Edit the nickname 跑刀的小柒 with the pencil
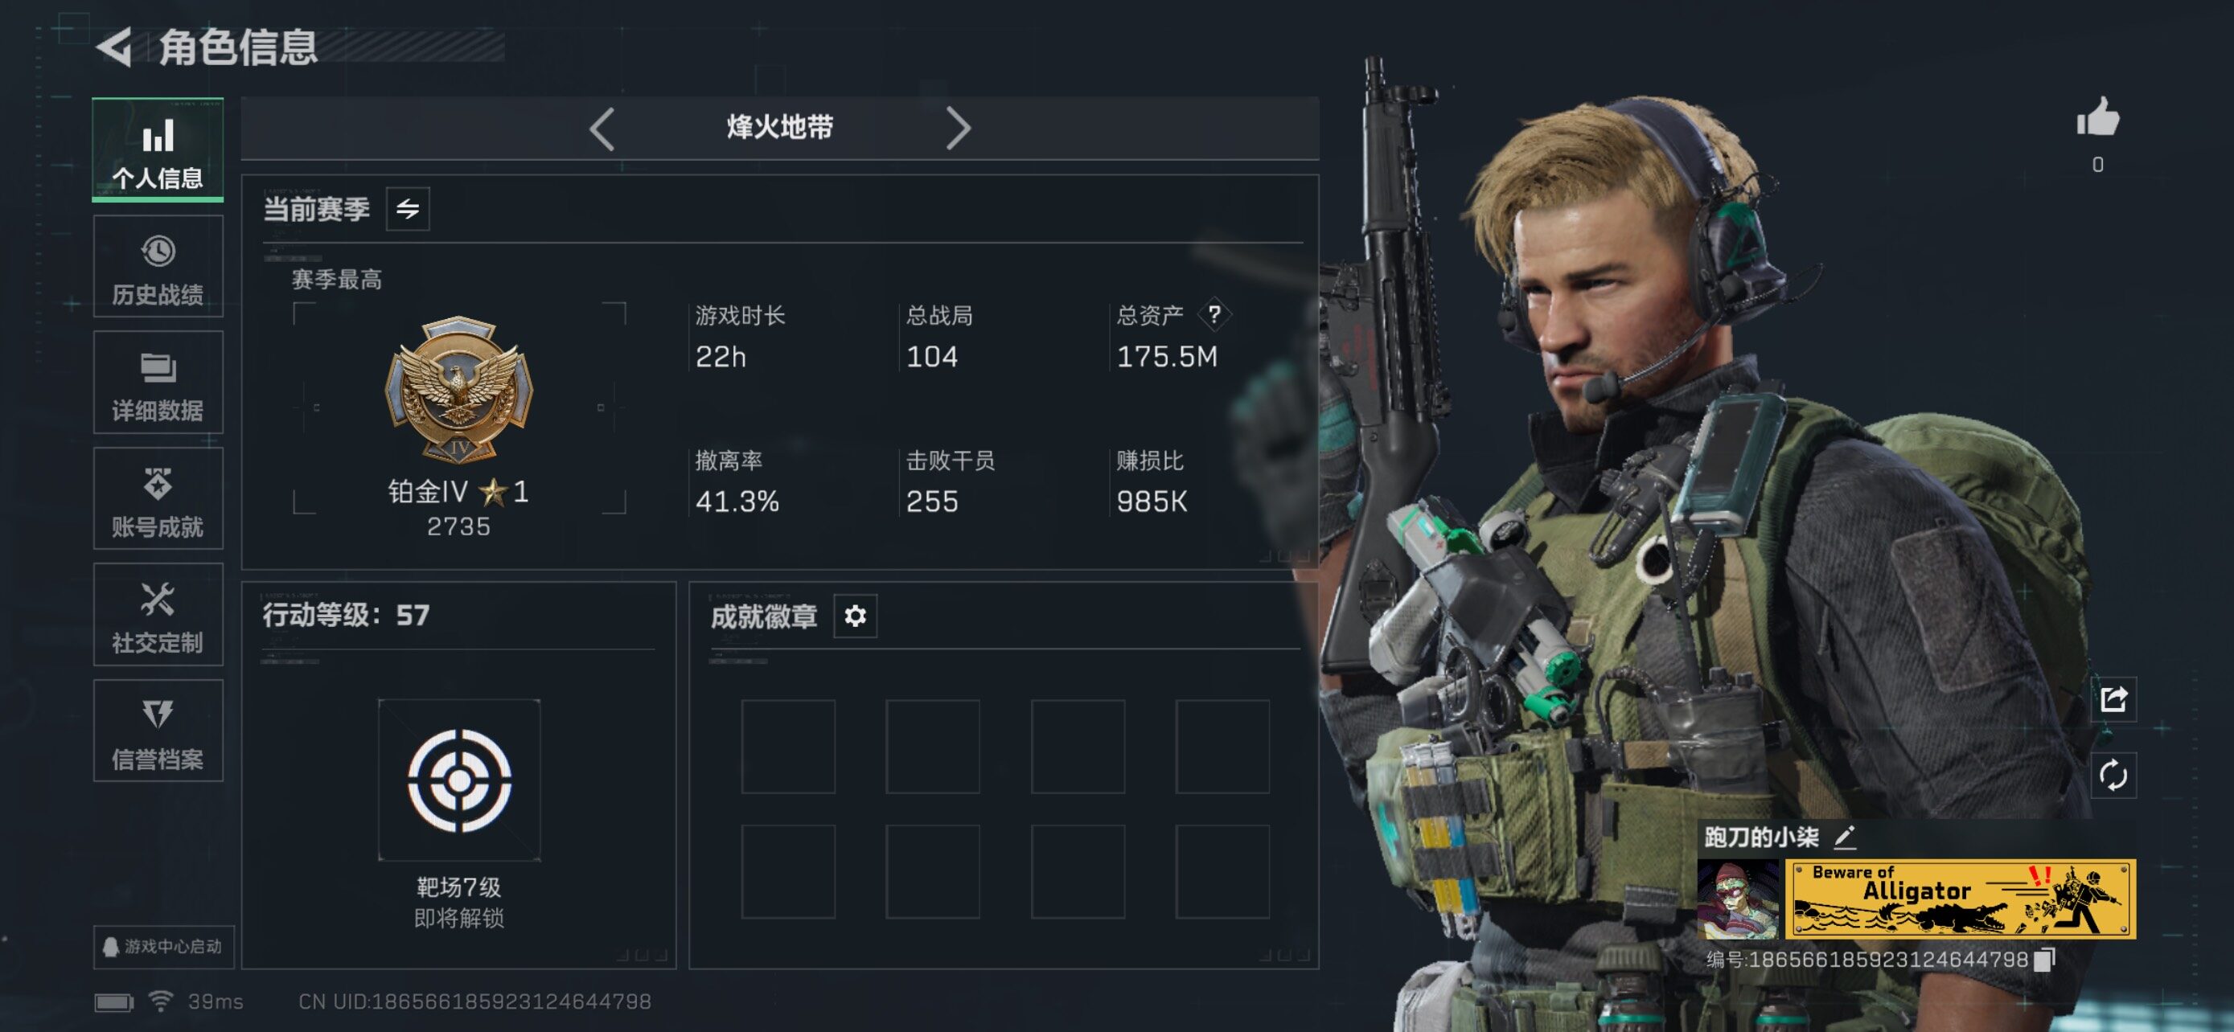The width and height of the screenshot is (2234, 1032). [1844, 837]
